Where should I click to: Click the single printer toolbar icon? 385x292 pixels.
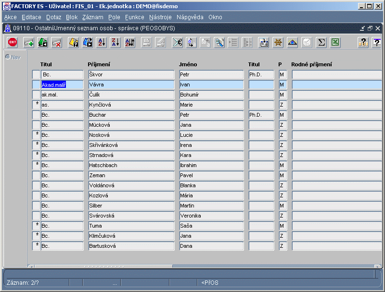click(147, 42)
